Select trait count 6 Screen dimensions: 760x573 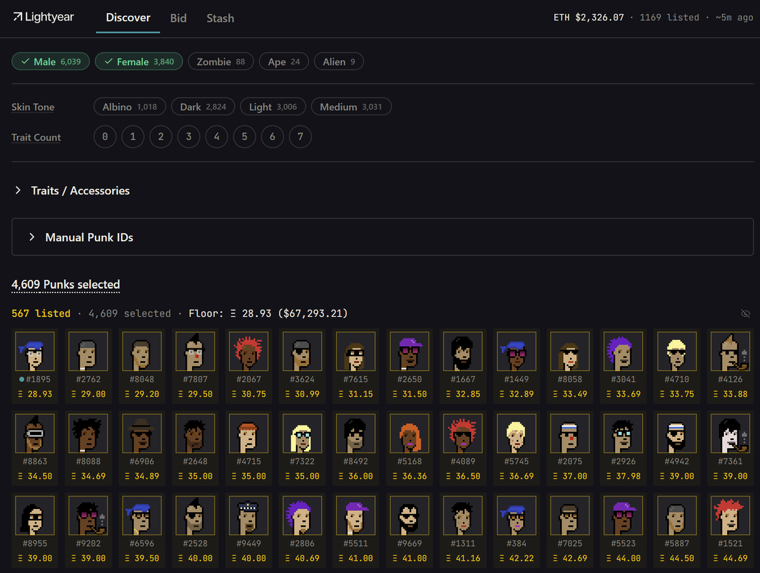tap(272, 137)
